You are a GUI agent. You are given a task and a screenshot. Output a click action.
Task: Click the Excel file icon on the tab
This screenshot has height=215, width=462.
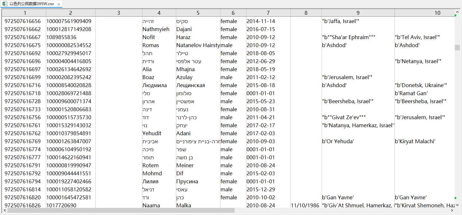tap(5, 4)
